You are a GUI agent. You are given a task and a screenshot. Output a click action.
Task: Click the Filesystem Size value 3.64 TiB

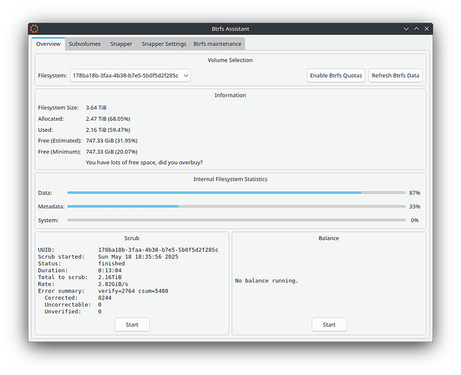(96, 108)
